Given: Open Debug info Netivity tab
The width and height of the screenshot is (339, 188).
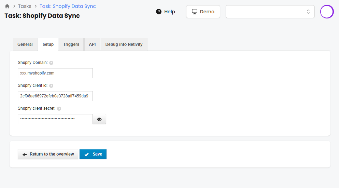Looking at the screenshot, I should point(124,44).
